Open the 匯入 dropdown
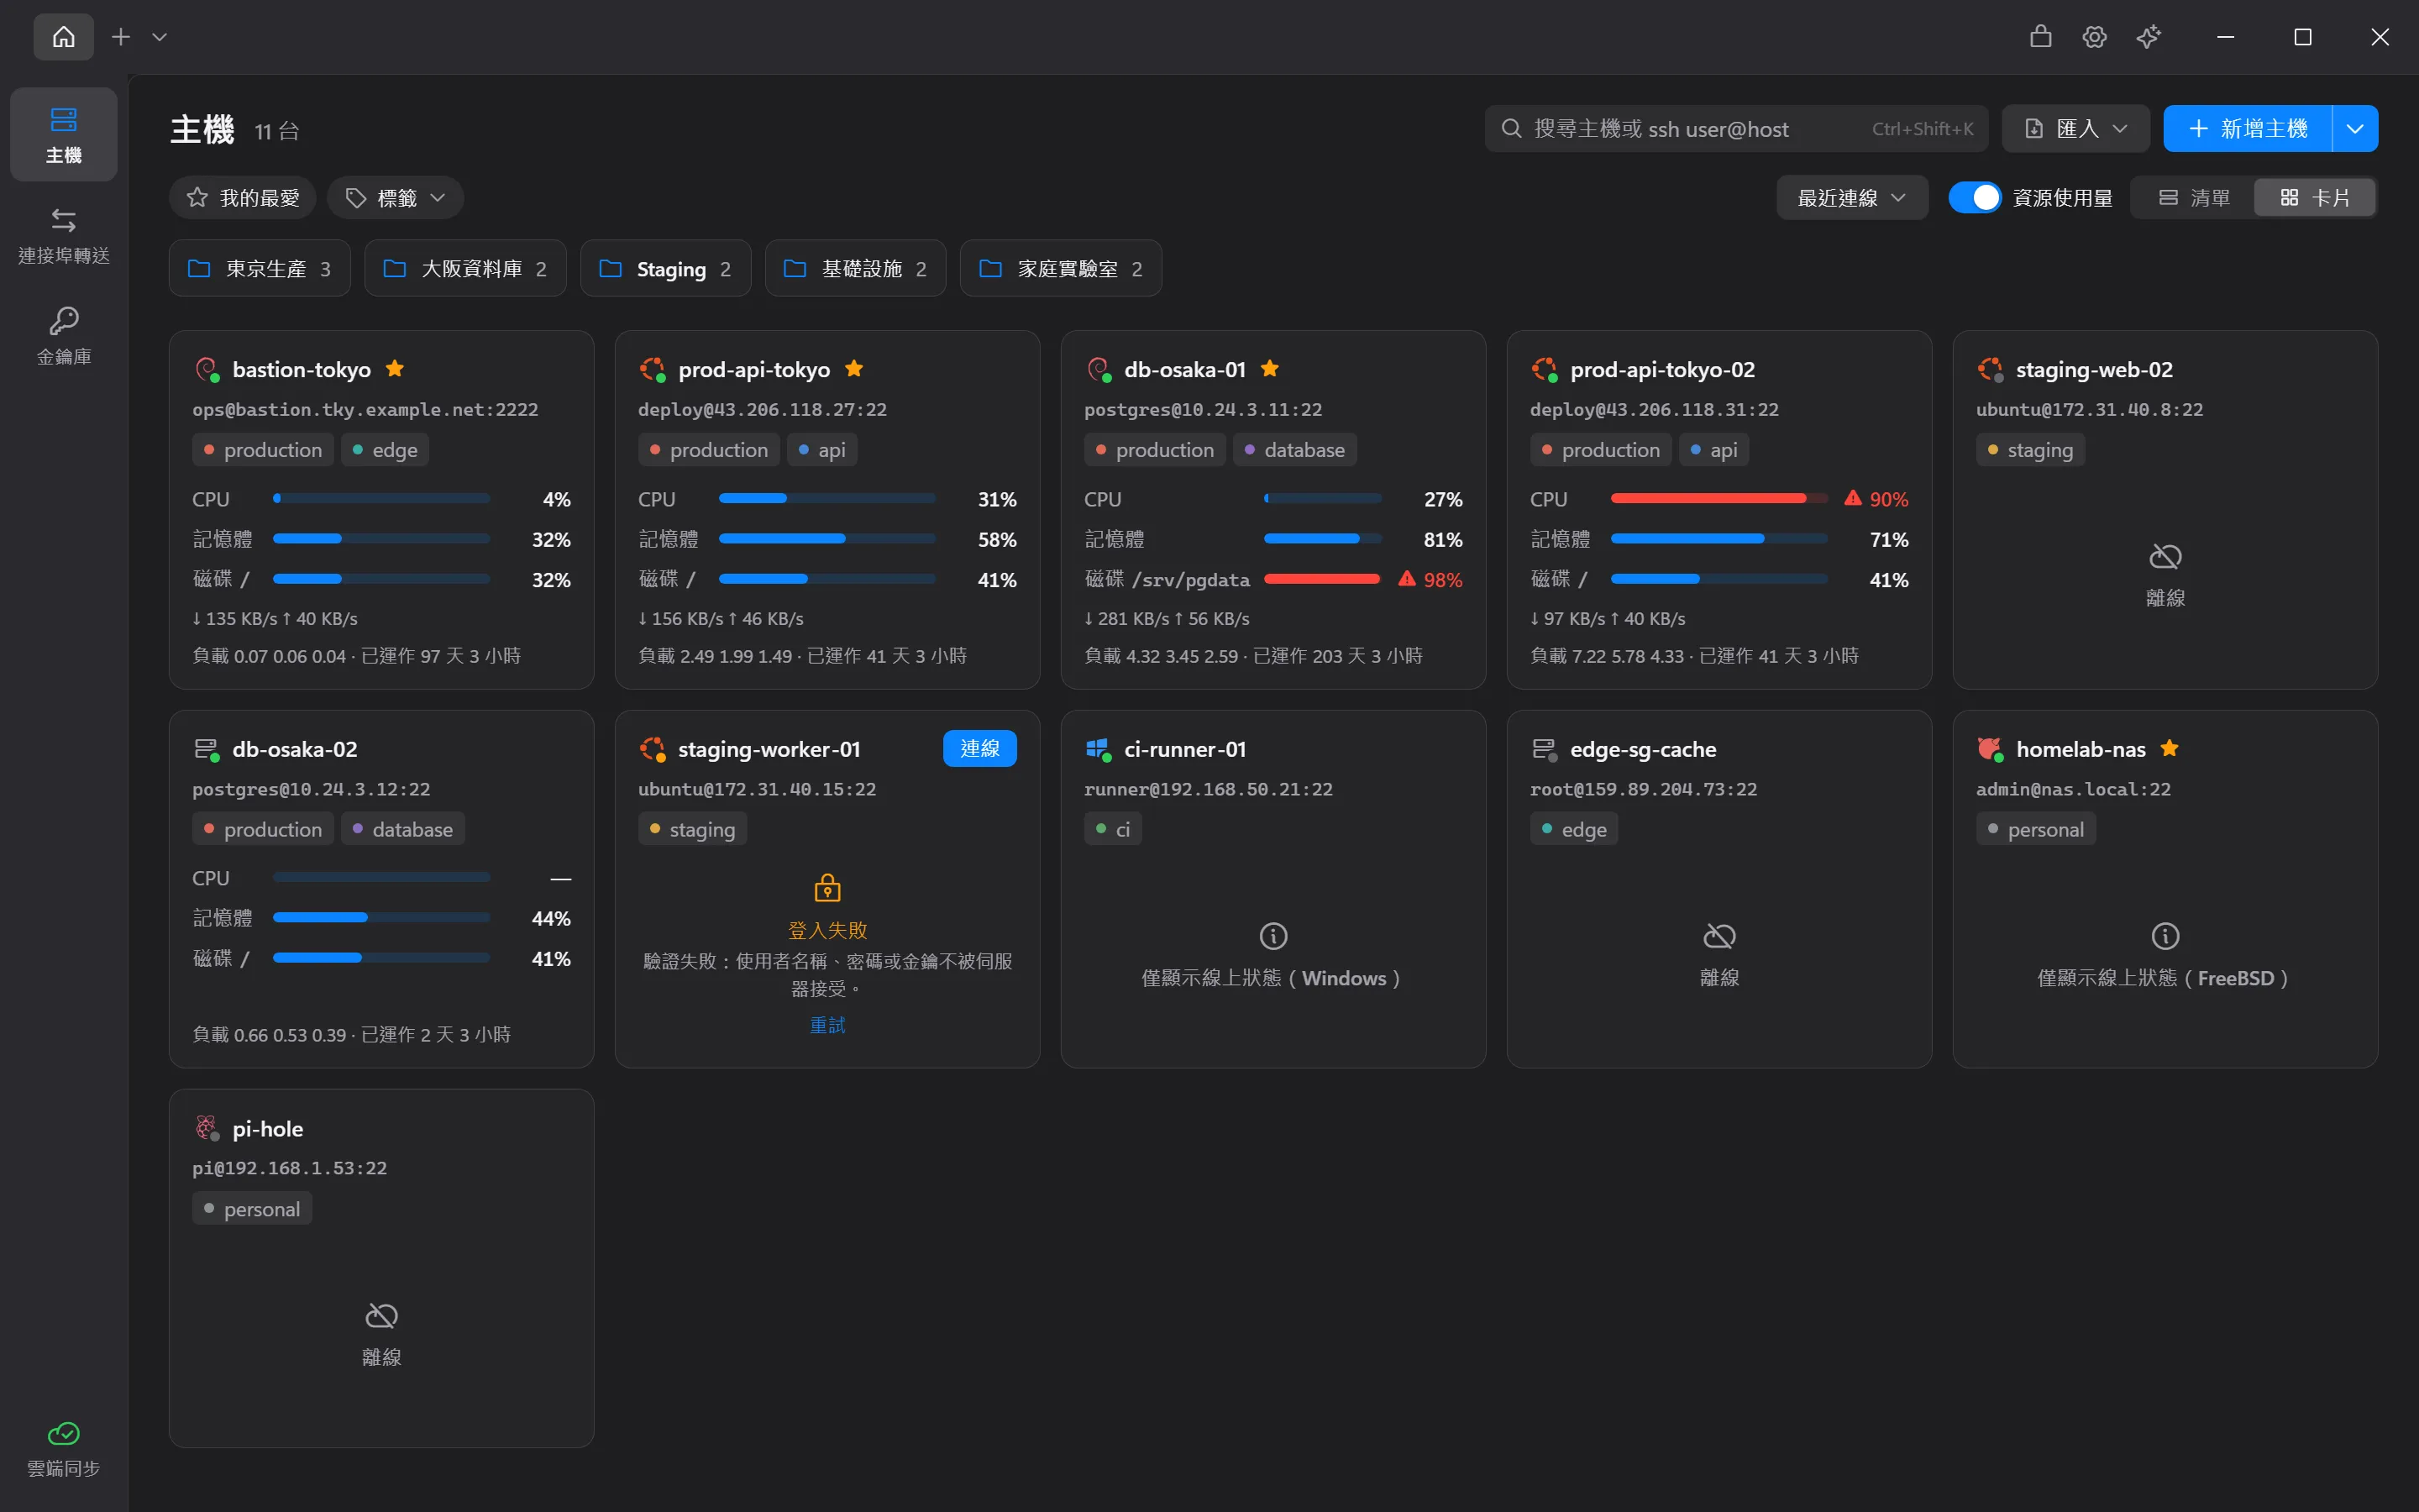2419x1512 pixels. point(2076,129)
